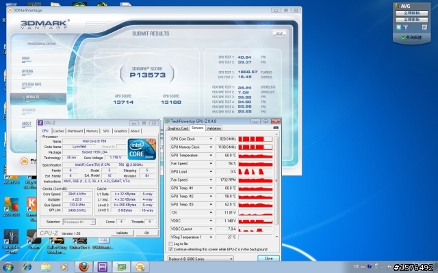Click AVG gadget Facebook icon
This screenshot has width=438, height=273.
pos(405,27)
